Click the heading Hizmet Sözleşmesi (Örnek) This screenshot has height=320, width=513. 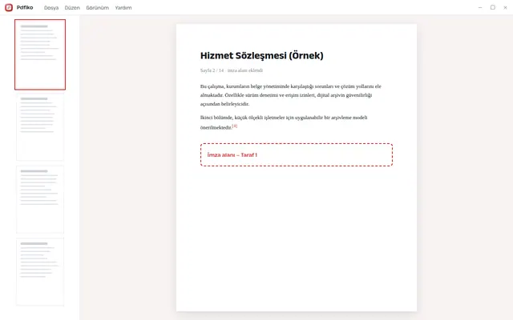(262, 55)
